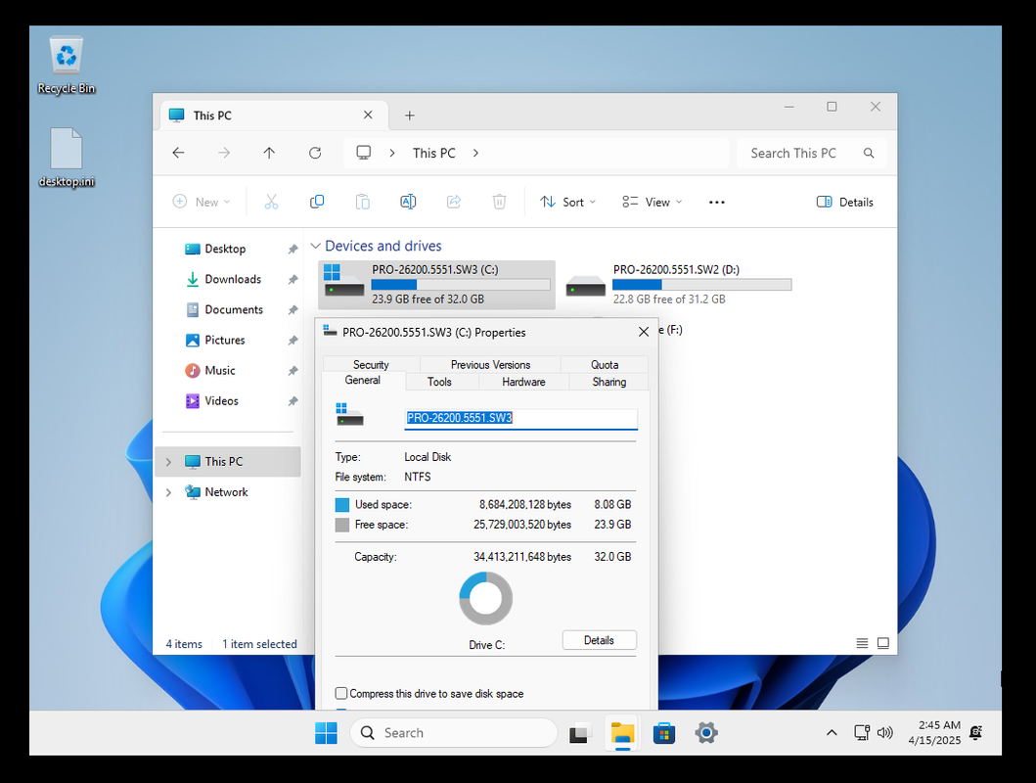Switch to details list view icon in status bar
Screen dimensions: 1036x783
click(862, 643)
